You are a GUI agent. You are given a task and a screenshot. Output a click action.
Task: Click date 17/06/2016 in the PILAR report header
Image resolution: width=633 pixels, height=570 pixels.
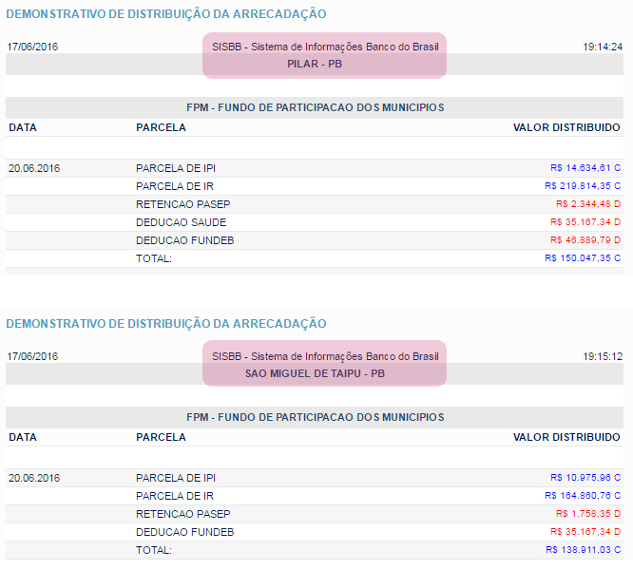(32, 47)
